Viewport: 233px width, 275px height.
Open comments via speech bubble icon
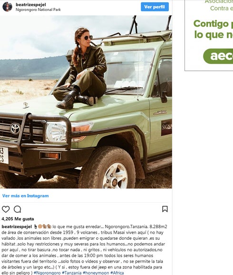click(x=18, y=209)
